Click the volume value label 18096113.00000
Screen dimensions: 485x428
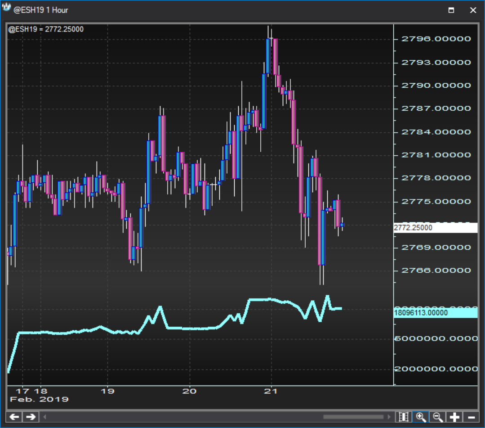[436, 313]
